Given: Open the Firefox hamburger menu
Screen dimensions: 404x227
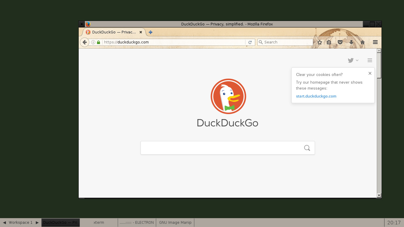Looking at the screenshot, I should tap(375, 42).
